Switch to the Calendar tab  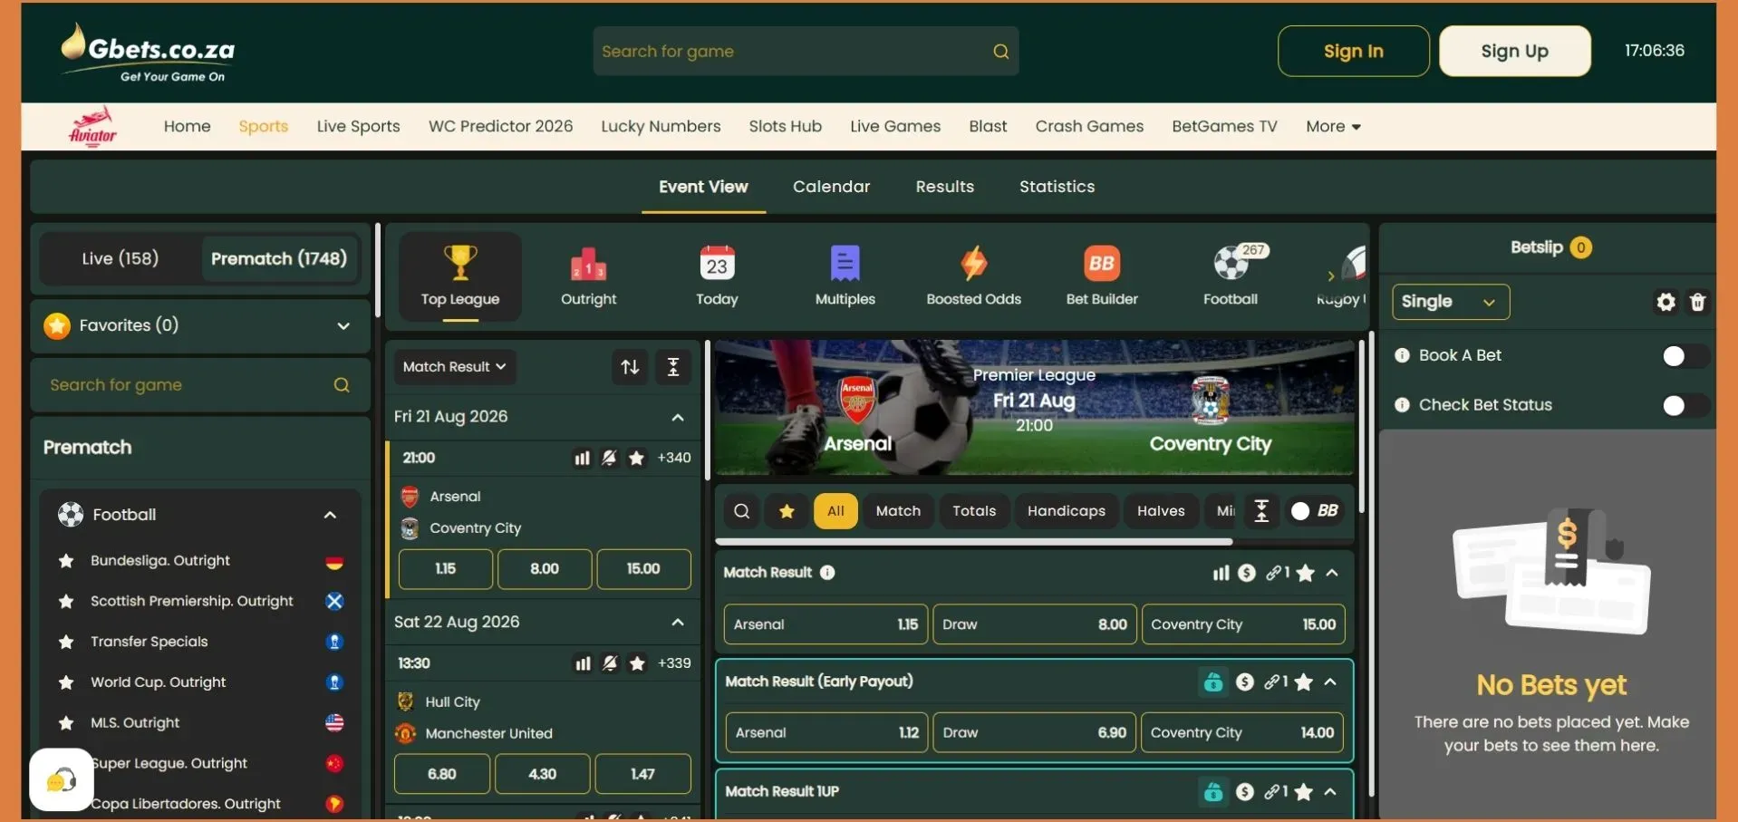pos(831,187)
